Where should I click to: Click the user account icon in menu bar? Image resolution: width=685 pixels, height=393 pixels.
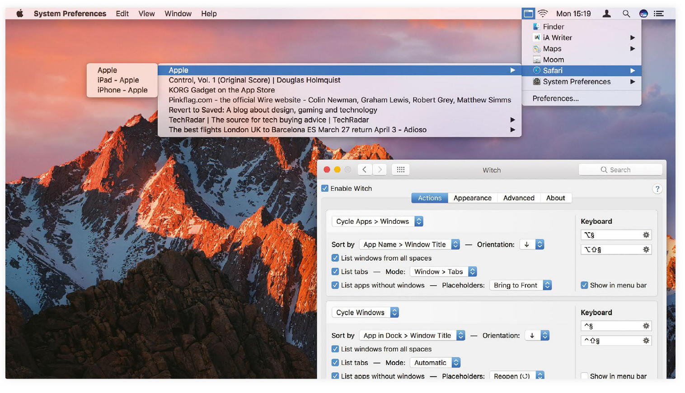pos(607,14)
